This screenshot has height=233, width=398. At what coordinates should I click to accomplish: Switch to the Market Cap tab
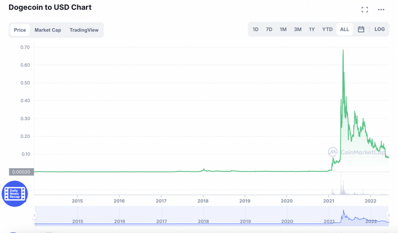point(48,30)
